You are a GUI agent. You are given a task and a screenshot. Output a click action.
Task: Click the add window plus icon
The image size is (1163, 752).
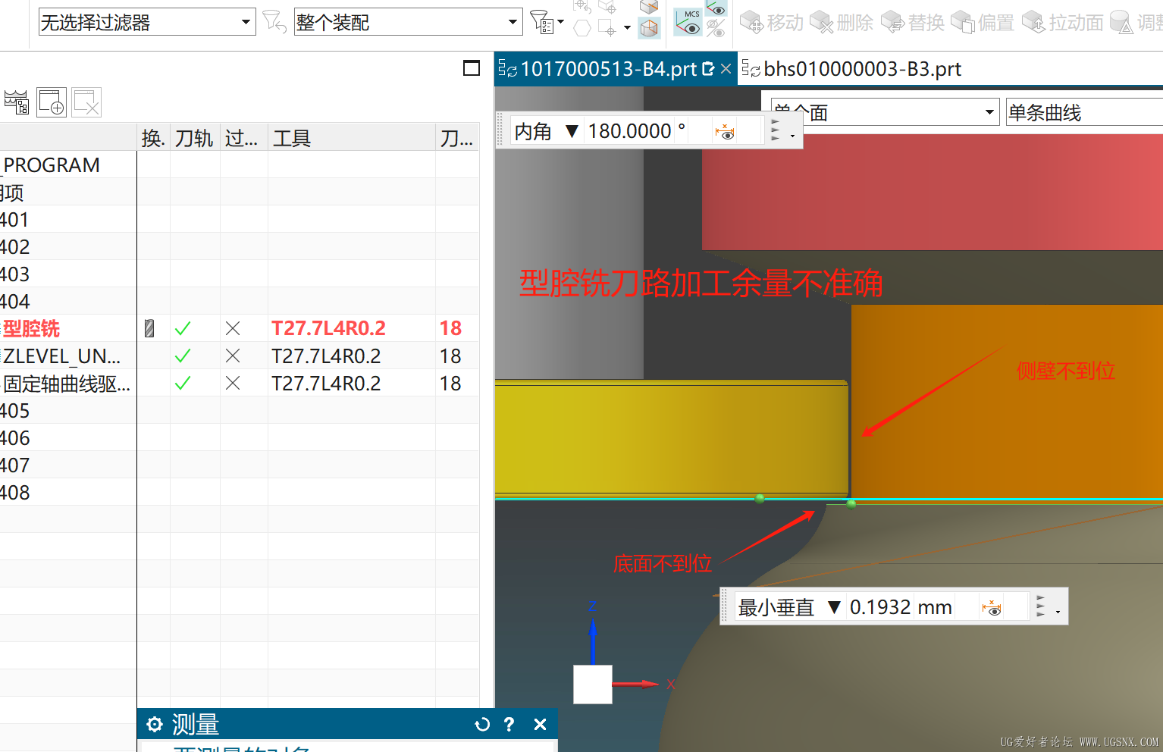pos(52,102)
